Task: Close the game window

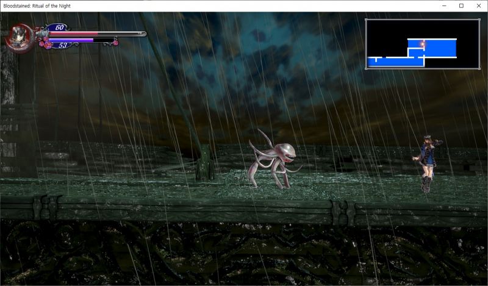Action: click(479, 6)
